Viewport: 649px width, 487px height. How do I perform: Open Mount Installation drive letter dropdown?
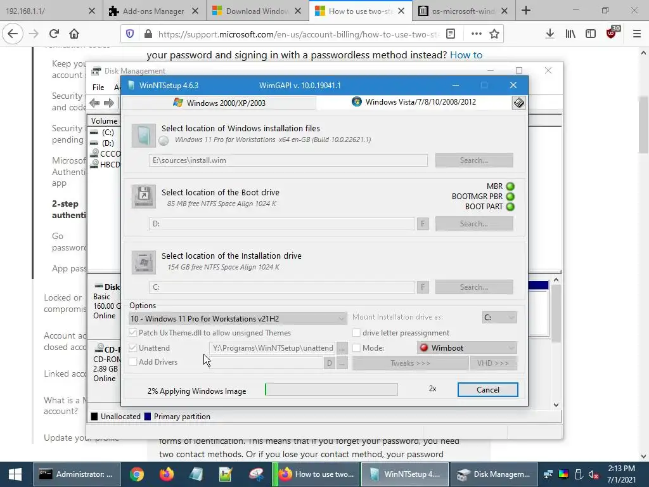(499, 318)
